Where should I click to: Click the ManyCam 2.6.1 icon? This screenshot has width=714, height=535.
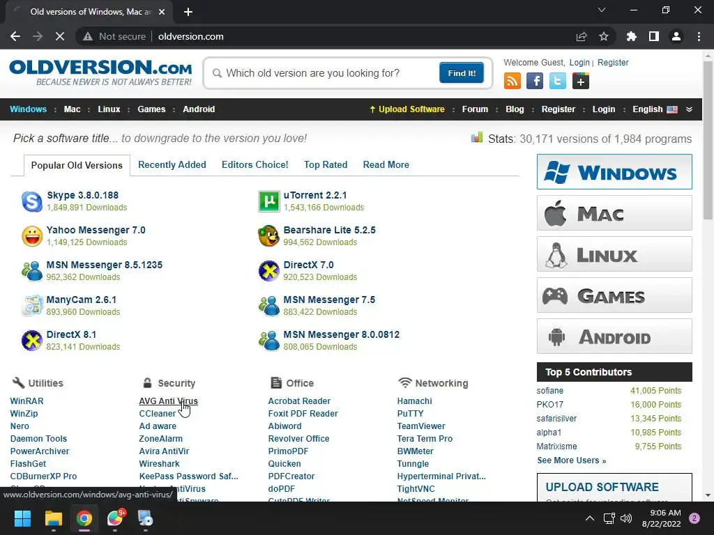(x=32, y=306)
